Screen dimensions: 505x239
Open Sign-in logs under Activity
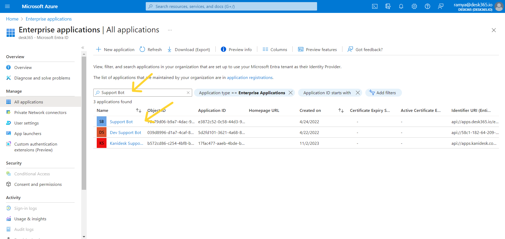(25, 208)
